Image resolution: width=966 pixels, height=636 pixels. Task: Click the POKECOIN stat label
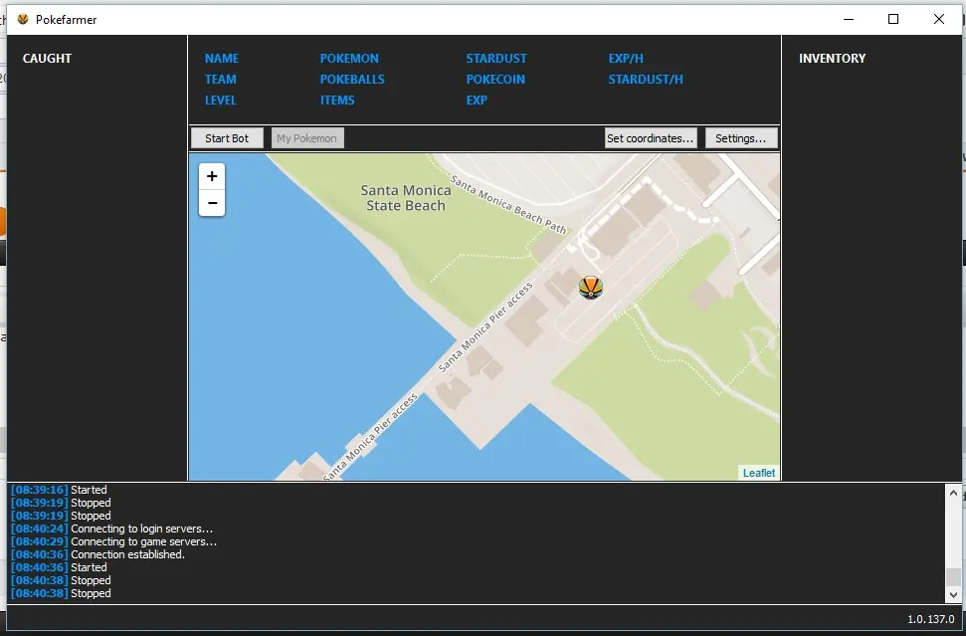[x=495, y=79]
